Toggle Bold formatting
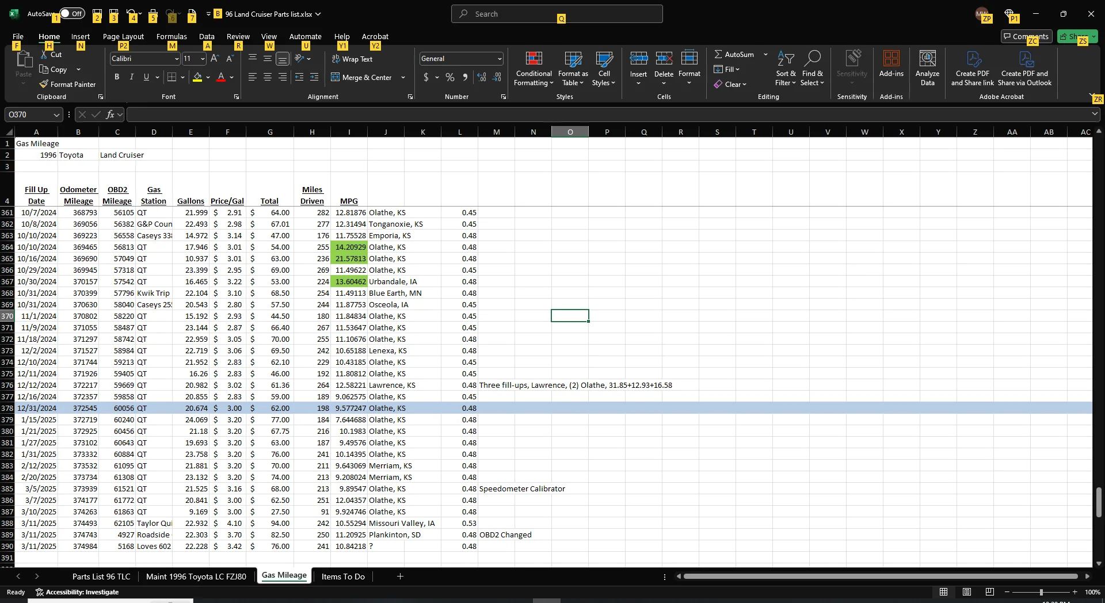 tap(117, 77)
